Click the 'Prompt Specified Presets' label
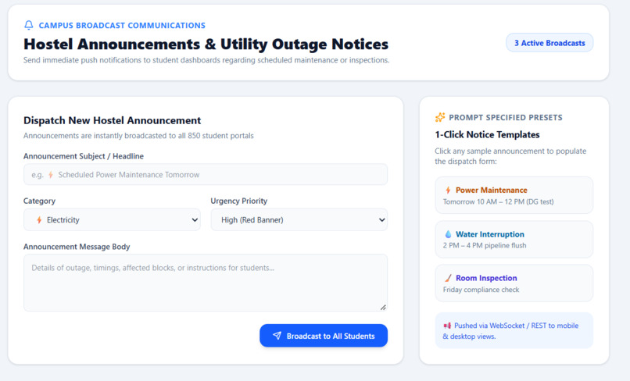 506,118
